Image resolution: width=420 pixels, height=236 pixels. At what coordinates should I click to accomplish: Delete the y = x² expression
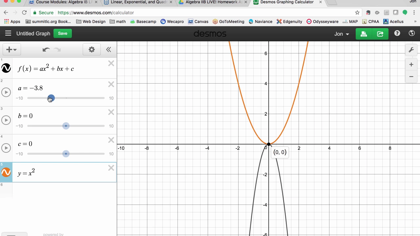click(111, 168)
